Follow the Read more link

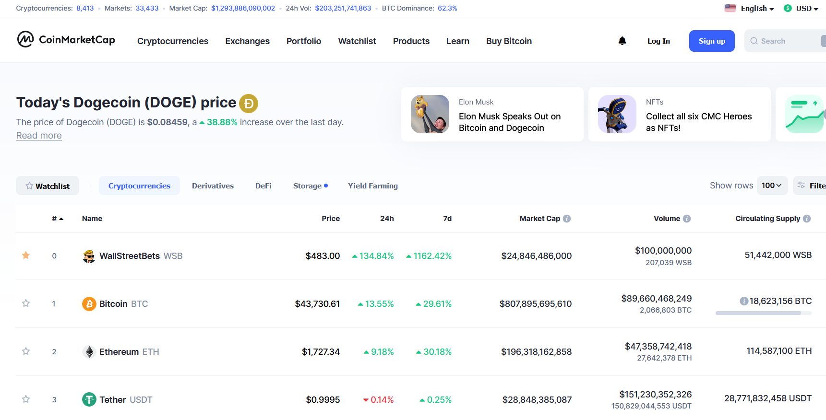pos(39,136)
